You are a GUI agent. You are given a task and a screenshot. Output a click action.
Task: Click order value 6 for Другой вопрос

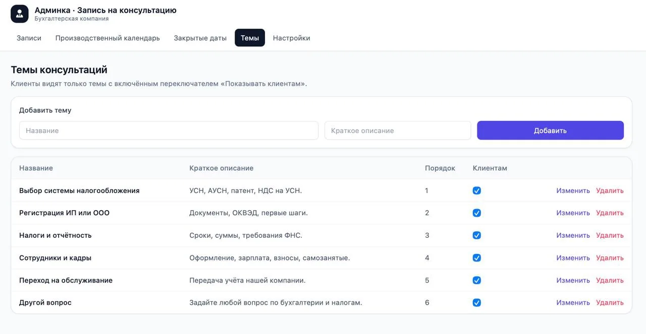427,303
